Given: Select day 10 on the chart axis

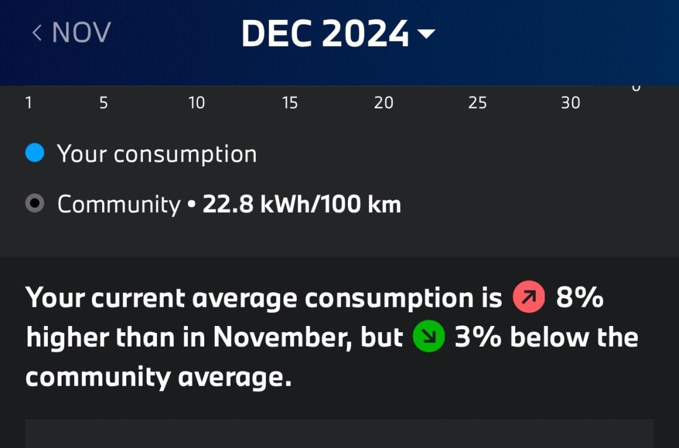Looking at the screenshot, I should (197, 103).
